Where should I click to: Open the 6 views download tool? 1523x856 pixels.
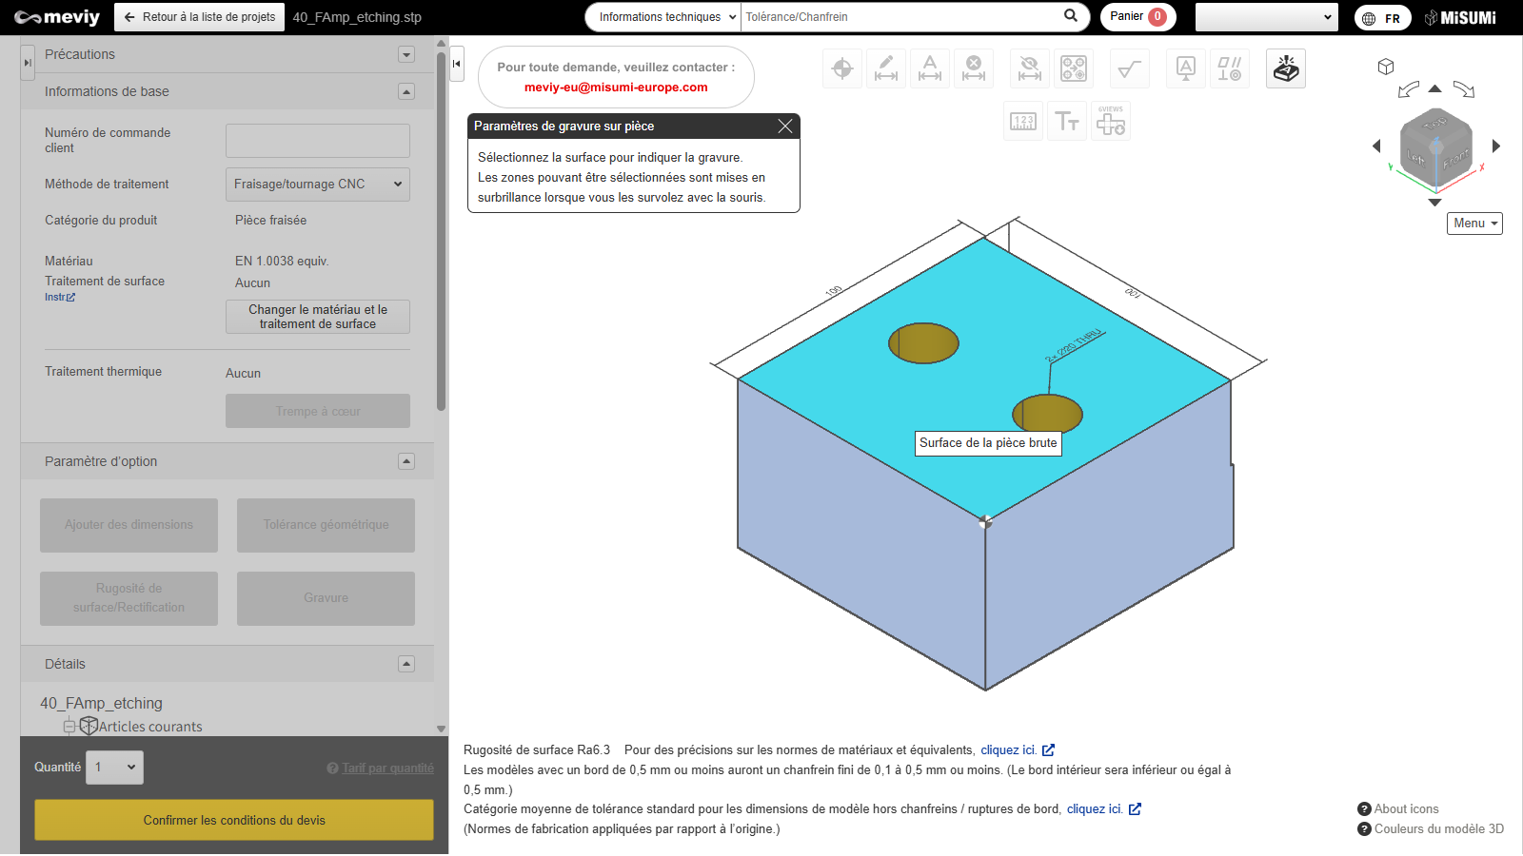tap(1110, 122)
